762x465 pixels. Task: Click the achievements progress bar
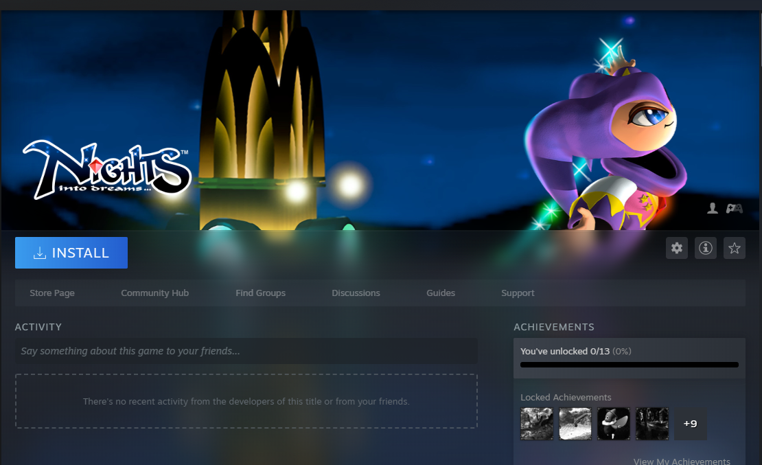pyautogui.click(x=630, y=365)
